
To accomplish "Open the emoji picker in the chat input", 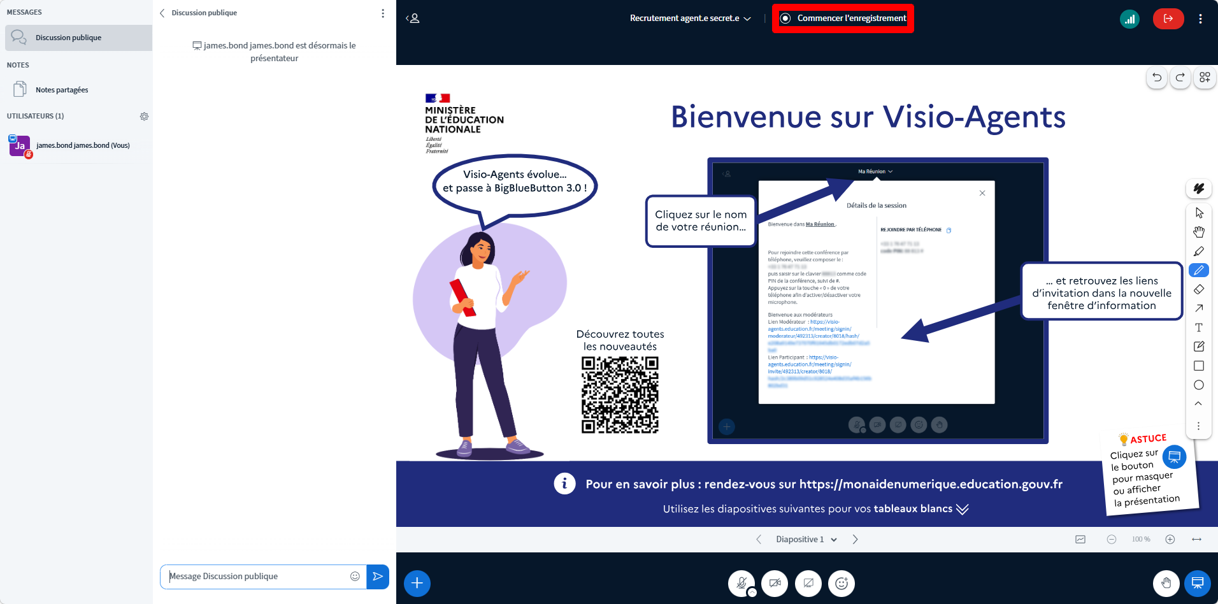I will tap(355, 577).
